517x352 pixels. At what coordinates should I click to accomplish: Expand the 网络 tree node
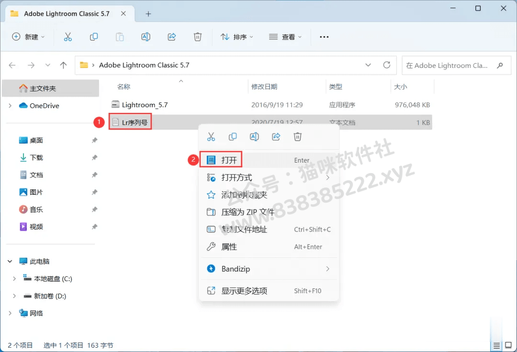(10, 313)
